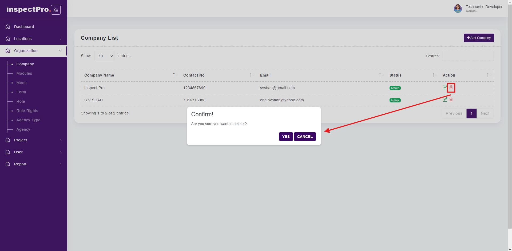Click the edit icon for Inspect Pro row

pos(445,87)
